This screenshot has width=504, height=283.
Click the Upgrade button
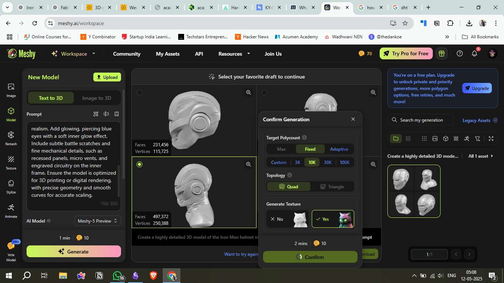(477, 88)
